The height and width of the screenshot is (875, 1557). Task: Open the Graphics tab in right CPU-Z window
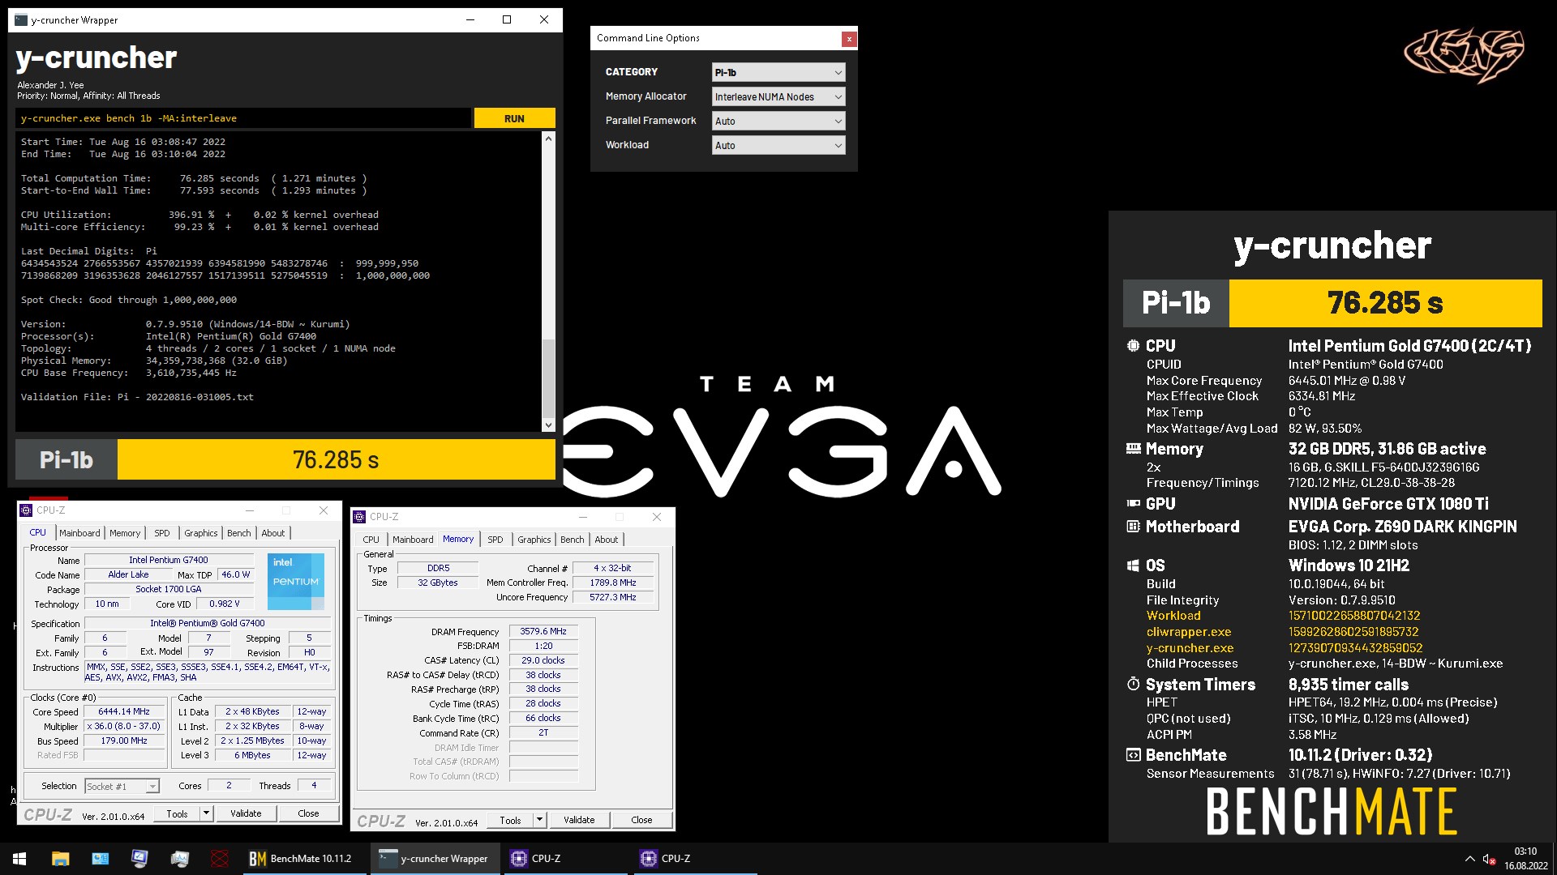534,540
